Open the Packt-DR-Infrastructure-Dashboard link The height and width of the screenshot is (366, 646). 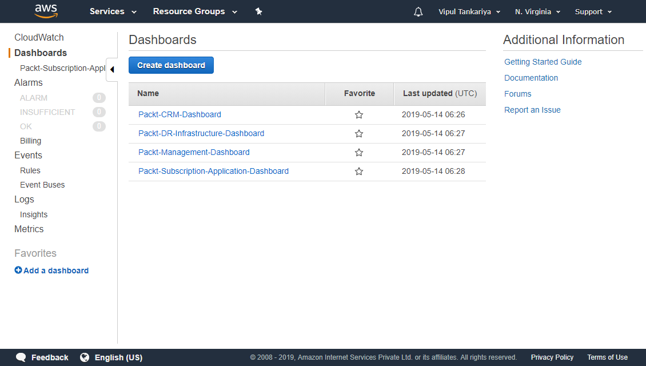pos(201,134)
